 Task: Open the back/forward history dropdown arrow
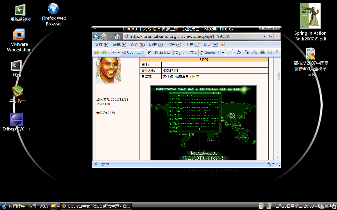[110, 37]
